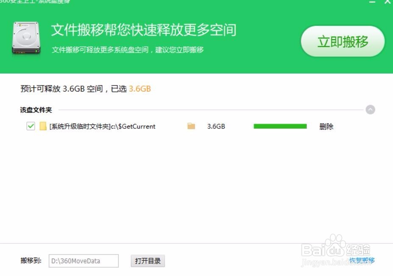Screen dimensions: 393x276
Task: Click the 恢复搬移 link
Action: [362, 260]
